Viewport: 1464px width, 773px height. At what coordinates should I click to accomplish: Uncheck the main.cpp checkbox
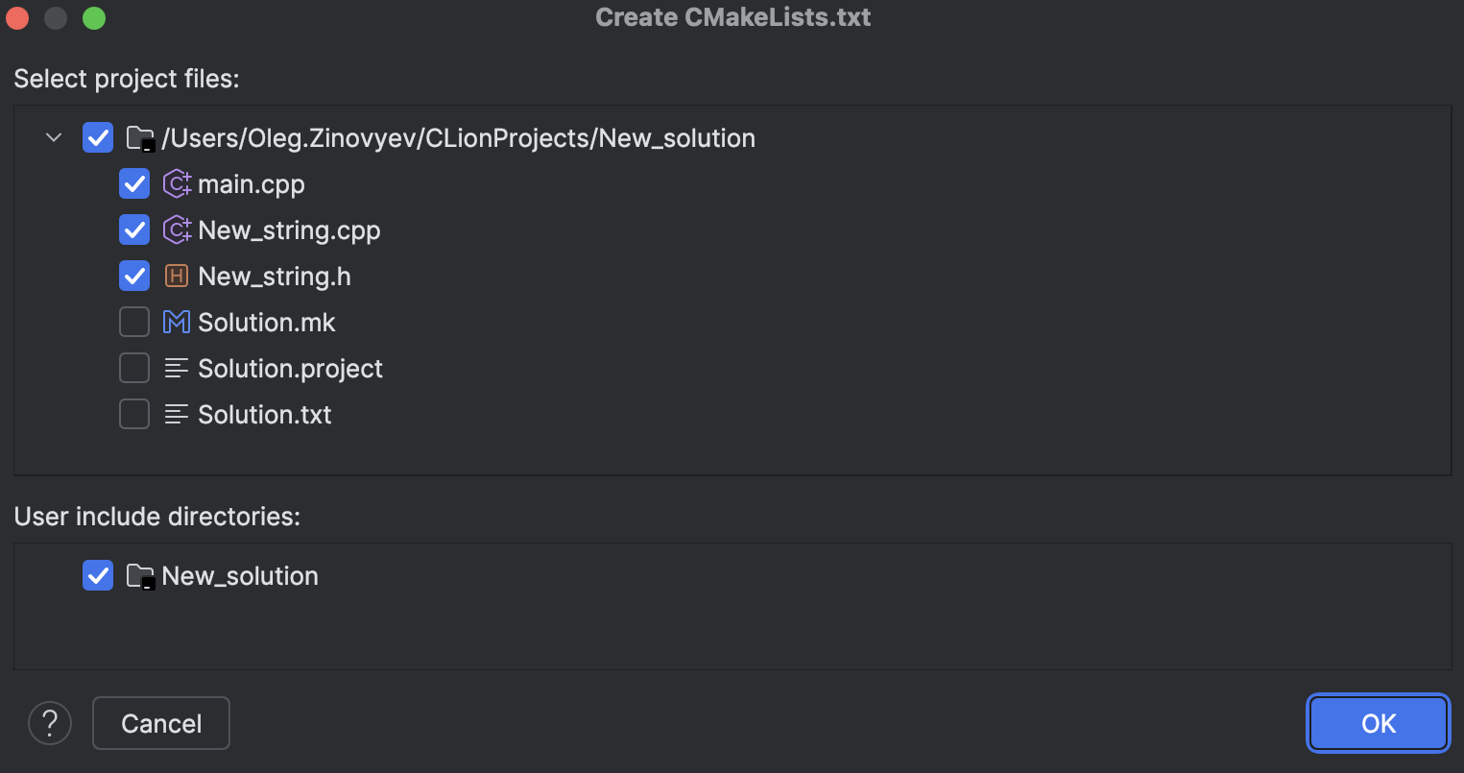(x=133, y=183)
